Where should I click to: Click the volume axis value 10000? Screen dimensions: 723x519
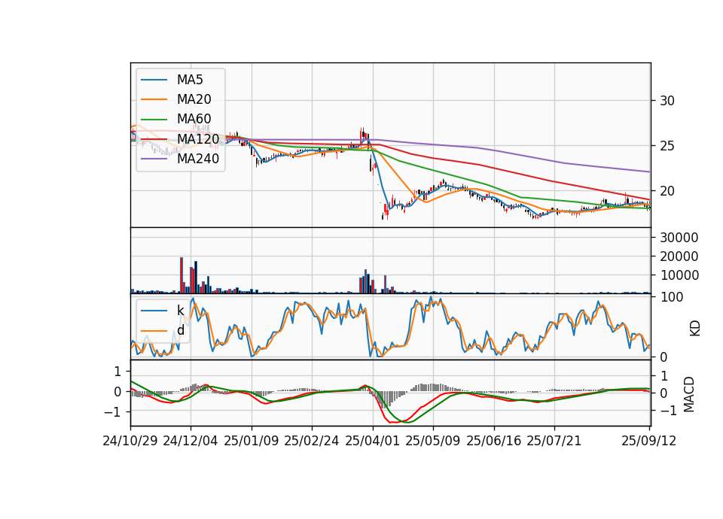679,275
